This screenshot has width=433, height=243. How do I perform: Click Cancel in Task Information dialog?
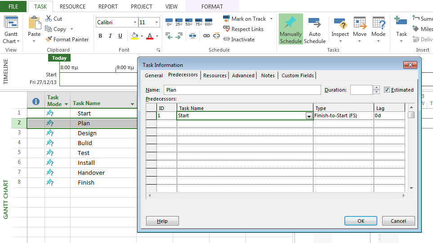click(x=398, y=221)
